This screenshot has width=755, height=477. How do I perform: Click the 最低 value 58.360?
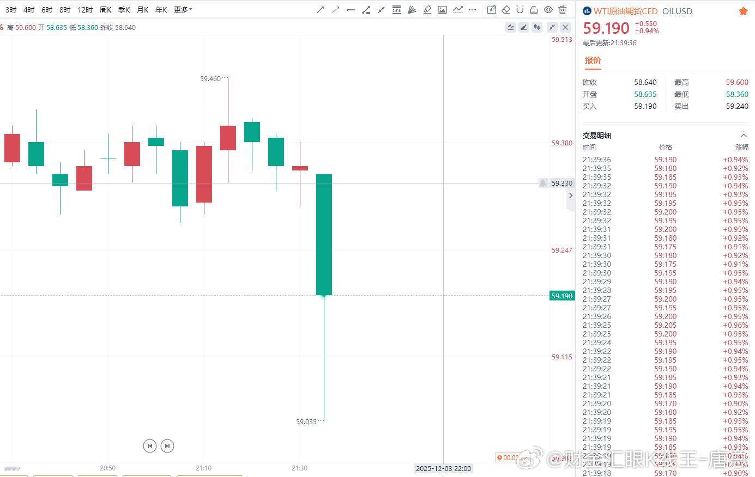point(737,94)
